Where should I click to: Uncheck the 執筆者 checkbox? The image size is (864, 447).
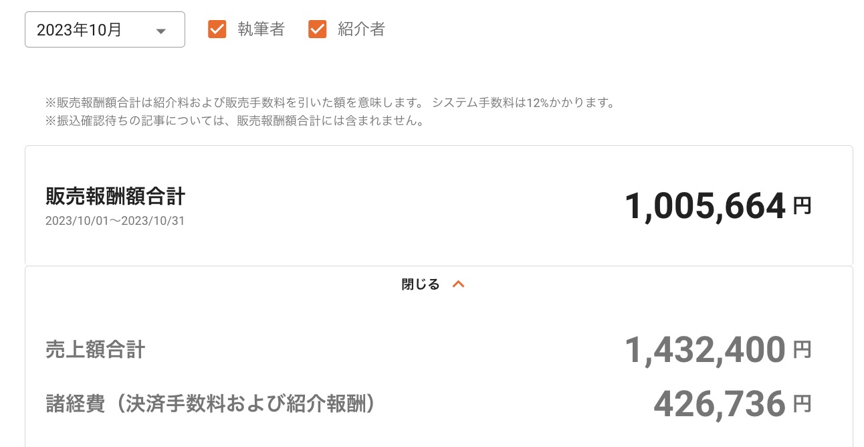click(x=217, y=29)
